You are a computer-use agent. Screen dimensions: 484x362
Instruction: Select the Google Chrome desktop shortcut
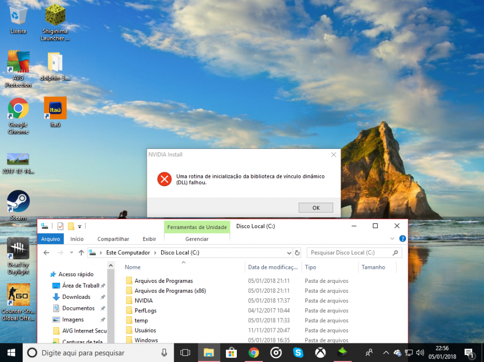pos(18,116)
